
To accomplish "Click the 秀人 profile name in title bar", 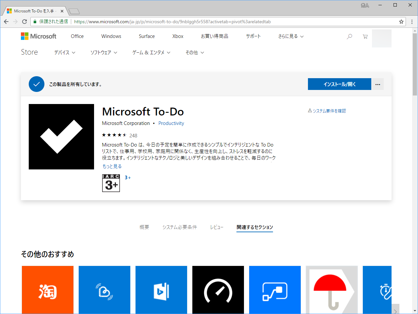I will point(365,5).
